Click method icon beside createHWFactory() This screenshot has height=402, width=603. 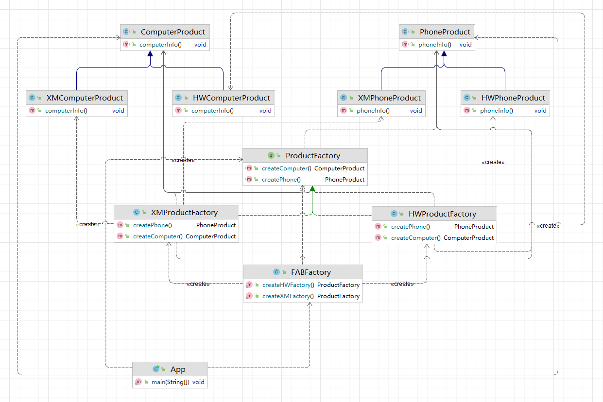249,285
